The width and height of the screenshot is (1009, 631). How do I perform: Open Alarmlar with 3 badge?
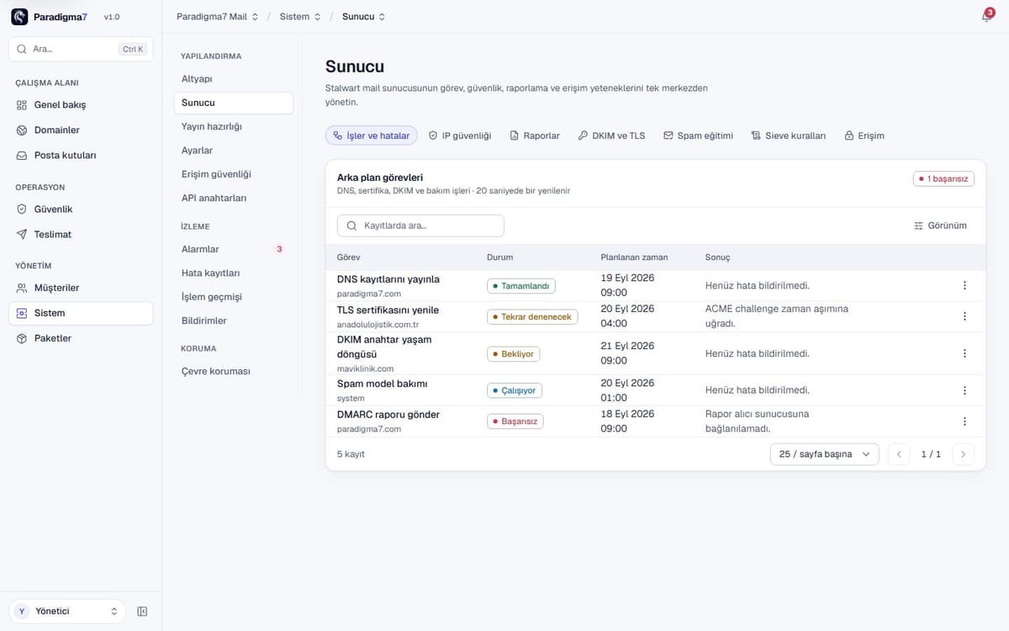click(x=234, y=249)
